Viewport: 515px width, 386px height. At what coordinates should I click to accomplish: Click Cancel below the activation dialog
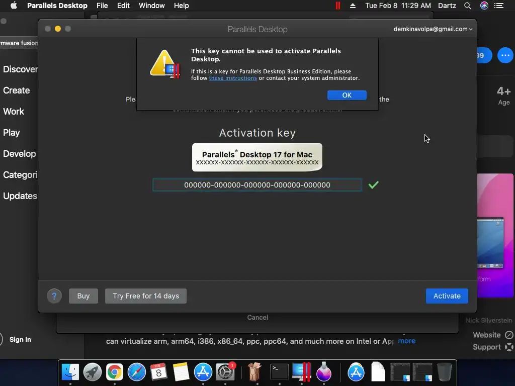pyautogui.click(x=257, y=318)
